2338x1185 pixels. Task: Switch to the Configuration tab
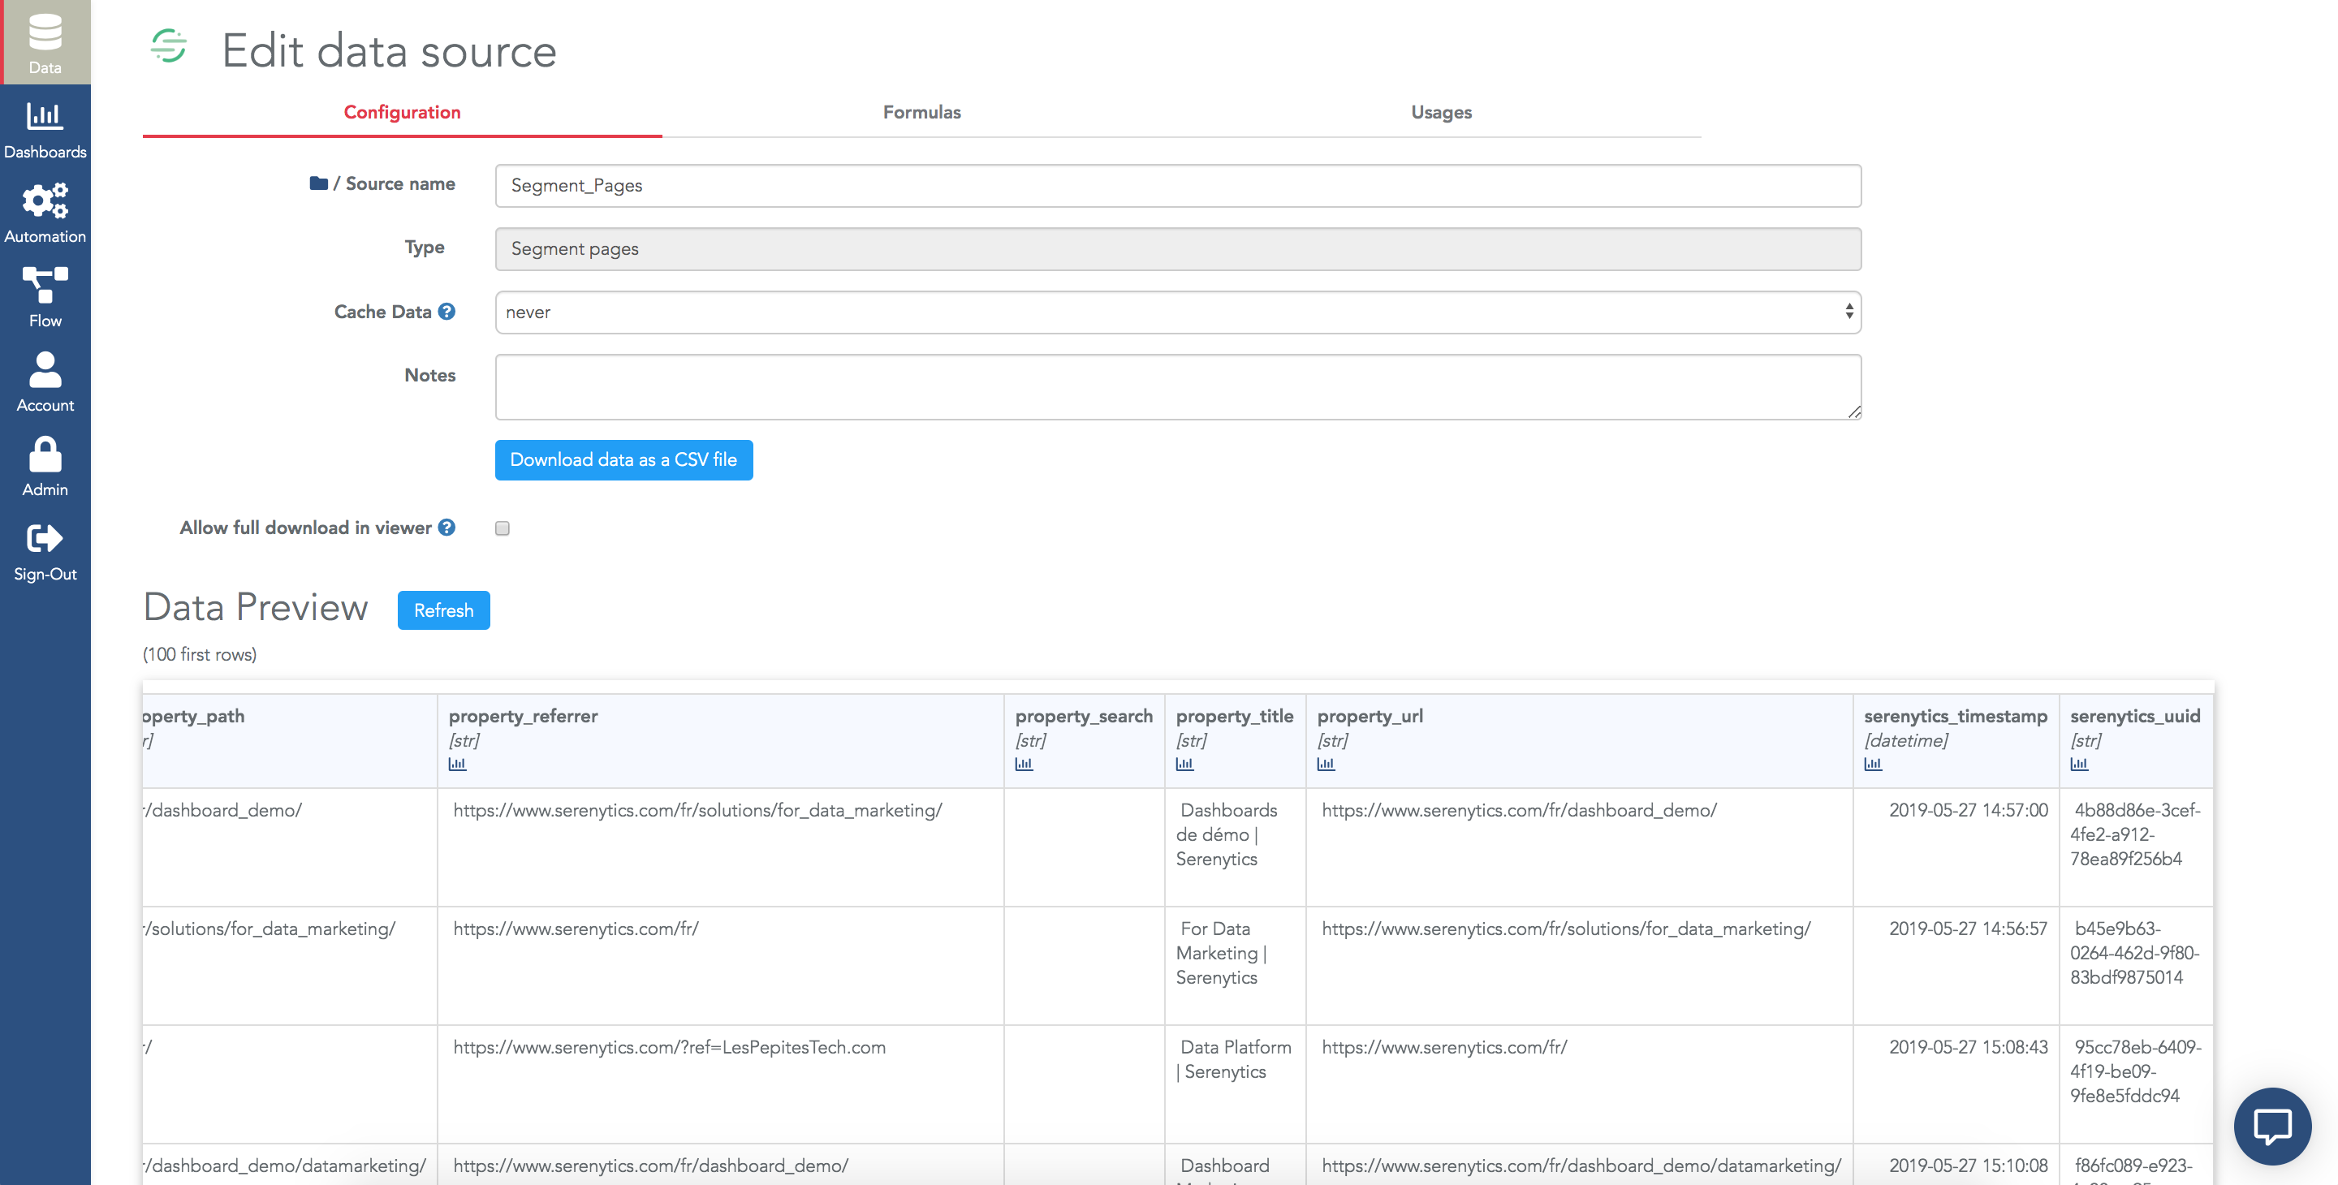click(402, 113)
